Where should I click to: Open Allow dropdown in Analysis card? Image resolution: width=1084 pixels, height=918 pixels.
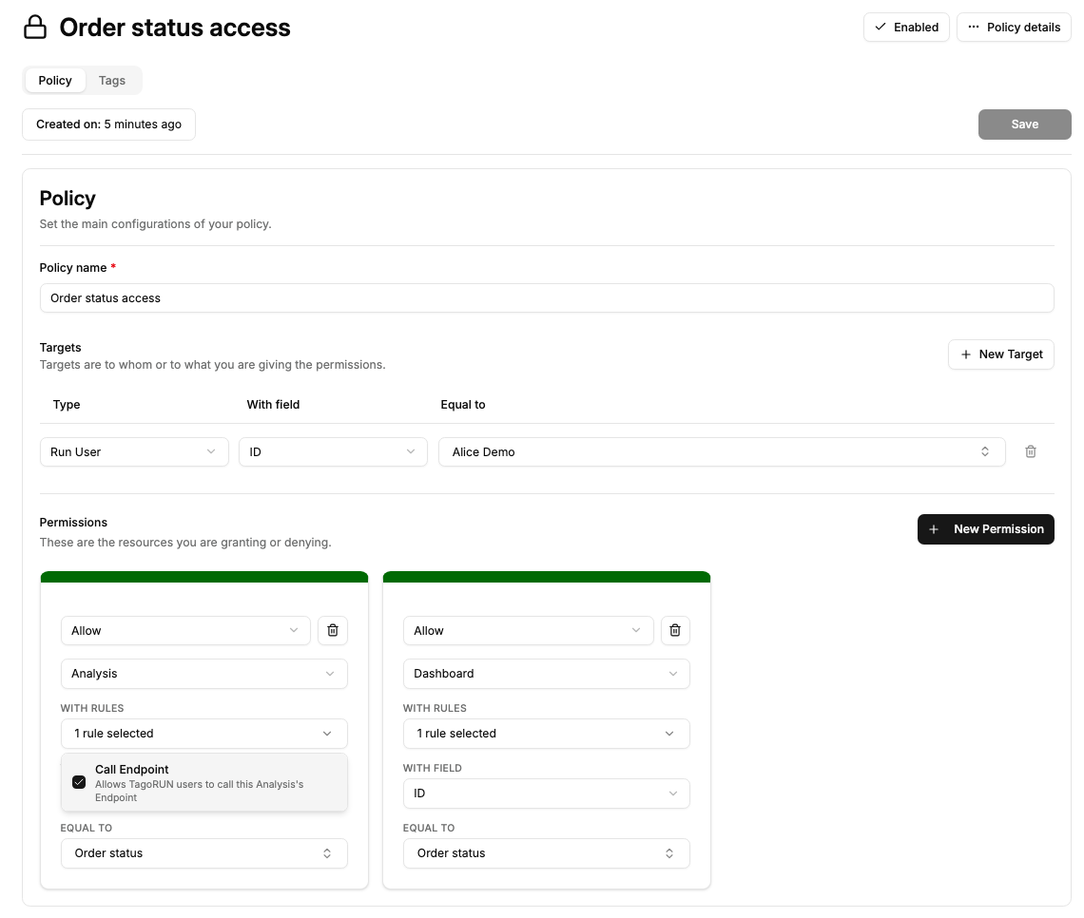(x=185, y=631)
